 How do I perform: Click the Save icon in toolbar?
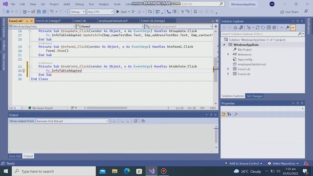tap(39, 12)
